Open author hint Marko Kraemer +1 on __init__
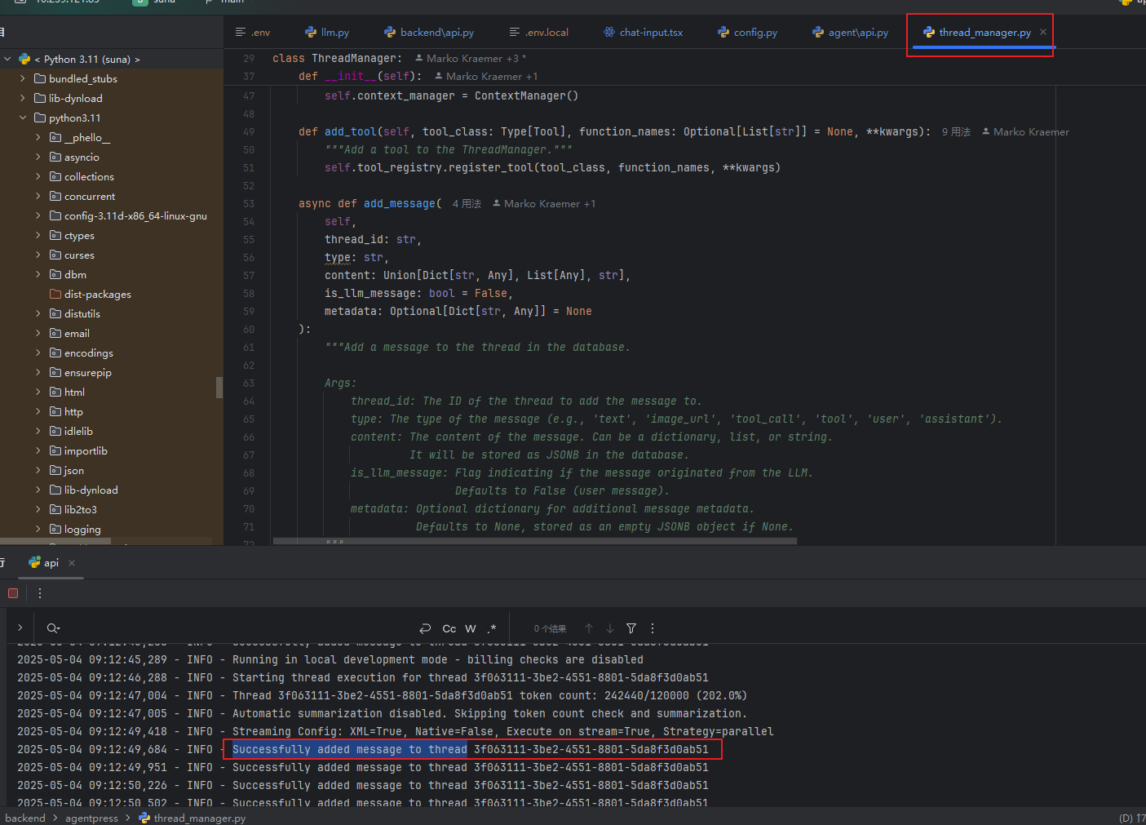The height and width of the screenshot is (825, 1146). (486, 76)
